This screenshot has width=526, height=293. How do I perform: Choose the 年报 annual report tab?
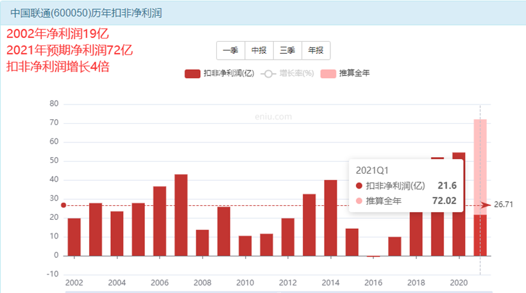[x=316, y=51]
